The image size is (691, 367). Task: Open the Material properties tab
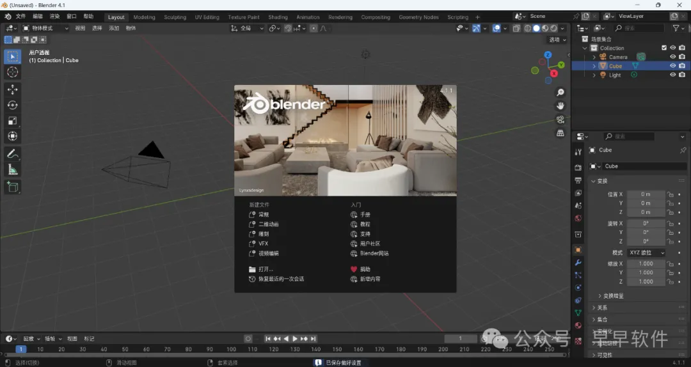578,325
